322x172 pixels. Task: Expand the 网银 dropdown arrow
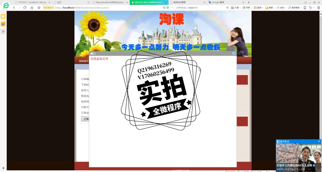(252, 8)
